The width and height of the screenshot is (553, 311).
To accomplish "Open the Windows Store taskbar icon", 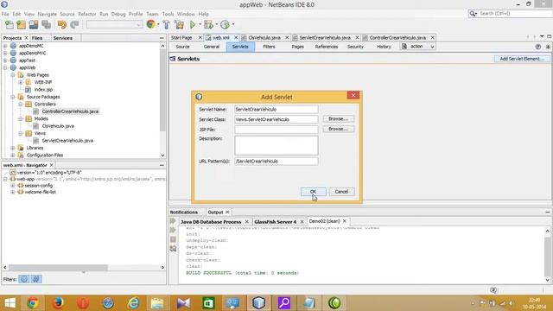I will [208, 303].
